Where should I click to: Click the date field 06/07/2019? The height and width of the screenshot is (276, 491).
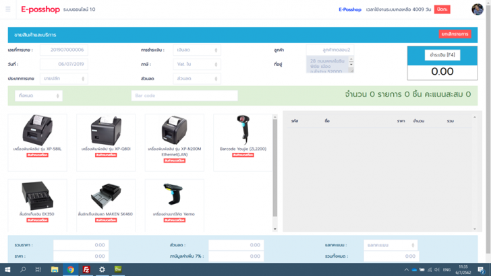point(64,64)
